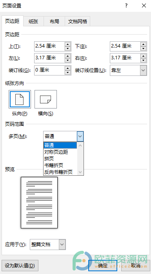Click the 左(L) margin input field
151x274 pixels.
click(x=49, y=58)
